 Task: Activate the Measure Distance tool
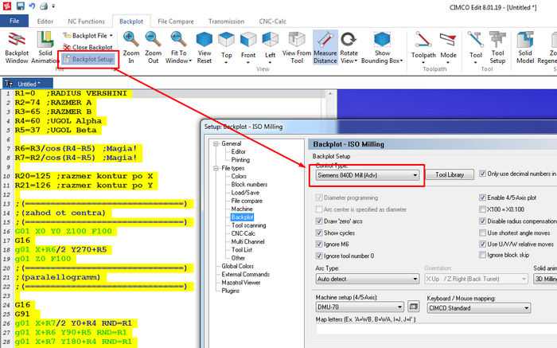click(x=324, y=46)
